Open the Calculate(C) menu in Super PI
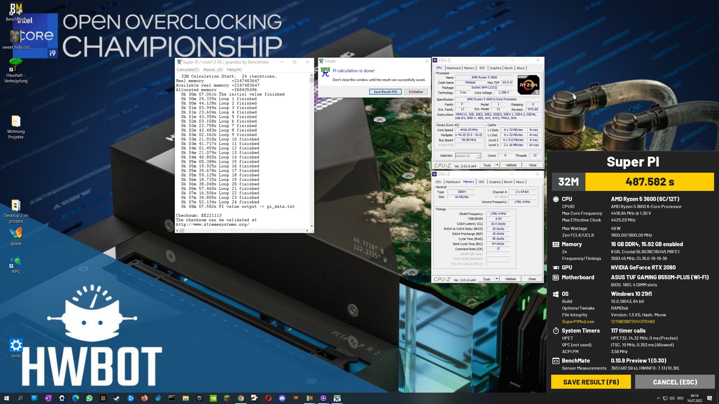Screen dimensions: 719x404 coord(188,70)
